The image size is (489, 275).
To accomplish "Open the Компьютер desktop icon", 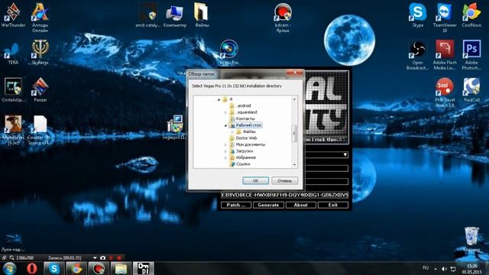I will click(175, 15).
